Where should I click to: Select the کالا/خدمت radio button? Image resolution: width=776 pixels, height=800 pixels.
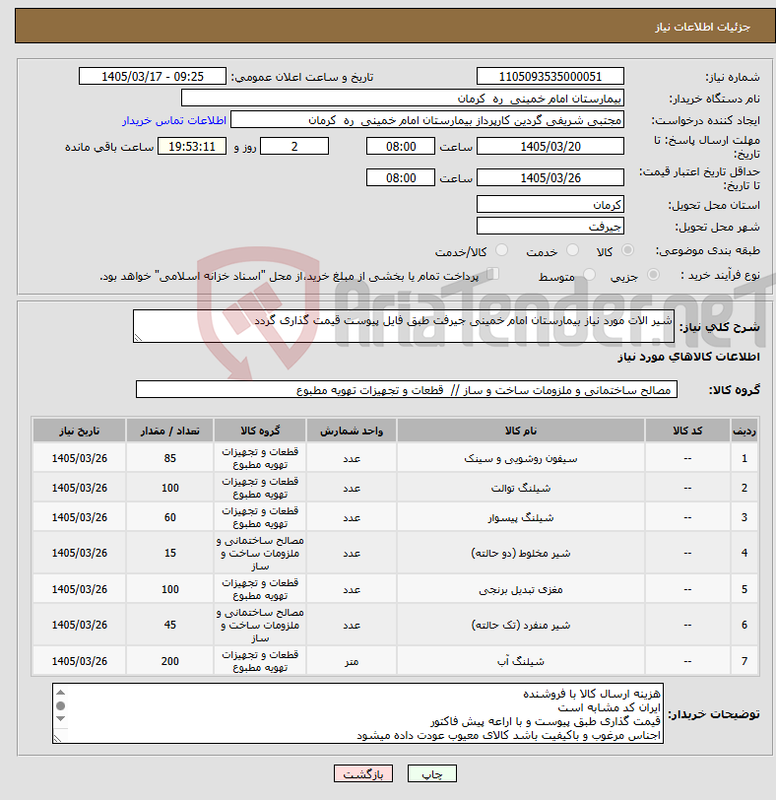pos(501,250)
